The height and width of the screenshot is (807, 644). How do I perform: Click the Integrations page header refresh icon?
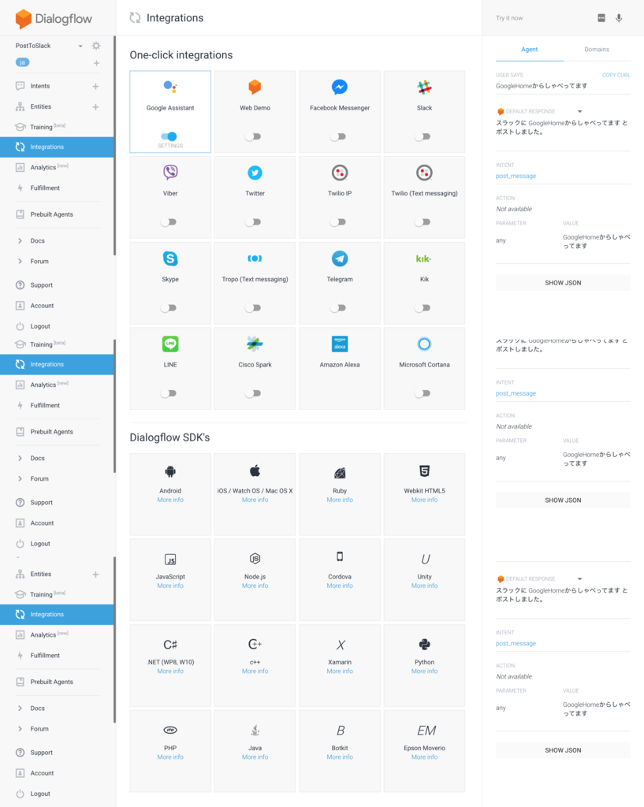(x=135, y=18)
